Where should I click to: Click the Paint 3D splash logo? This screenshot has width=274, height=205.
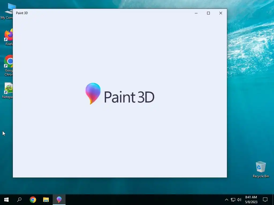120,94
